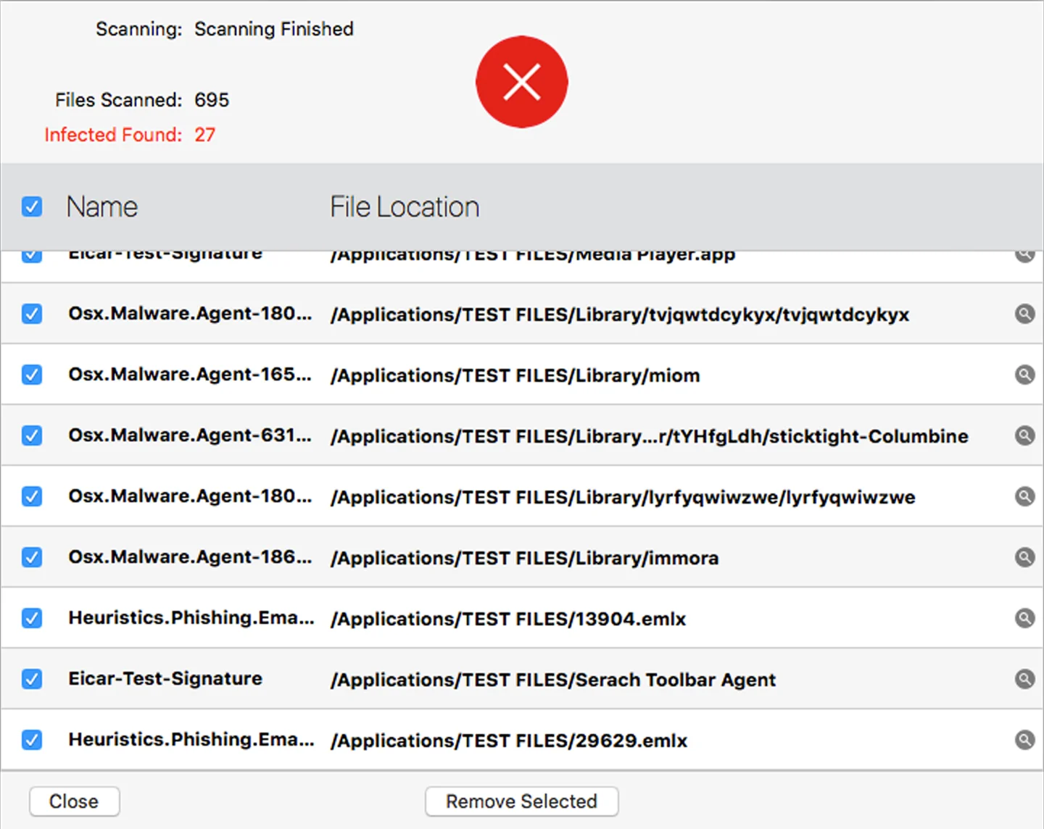Click the Files Scanned 695 value

click(212, 100)
